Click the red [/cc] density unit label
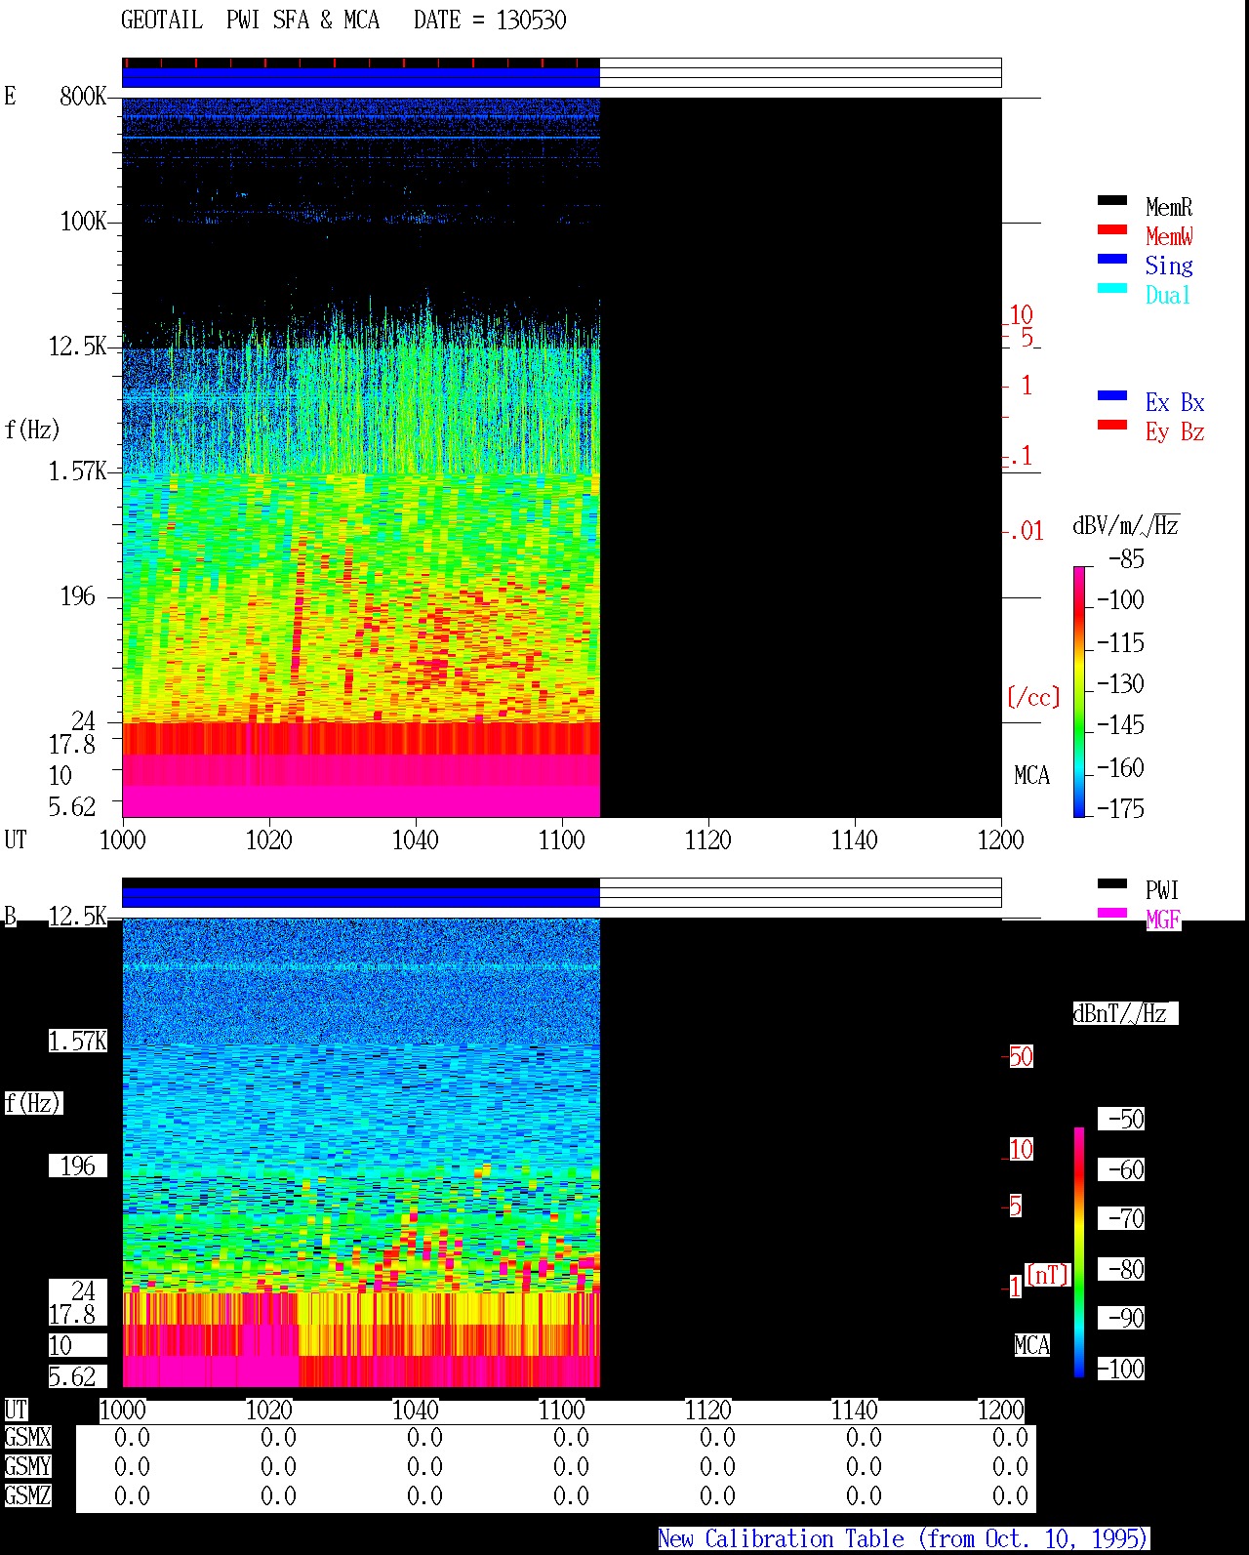1249x1555 pixels. 1033,697
